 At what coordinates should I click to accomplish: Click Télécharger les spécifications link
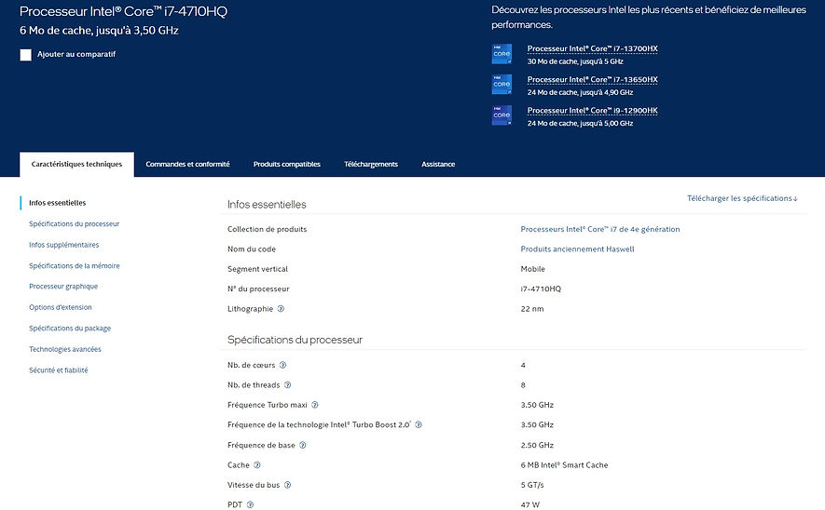click(742, 198)
